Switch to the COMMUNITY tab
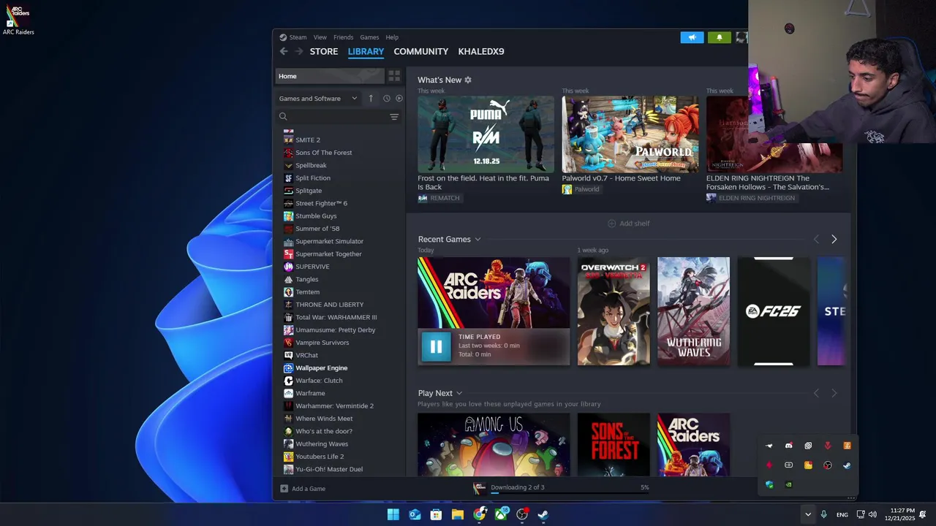Screen dimensions: 936x526 click(420, 51)
